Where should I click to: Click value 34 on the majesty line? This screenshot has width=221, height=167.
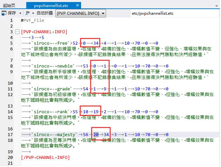pyautogui.click(x=106, y=135)
